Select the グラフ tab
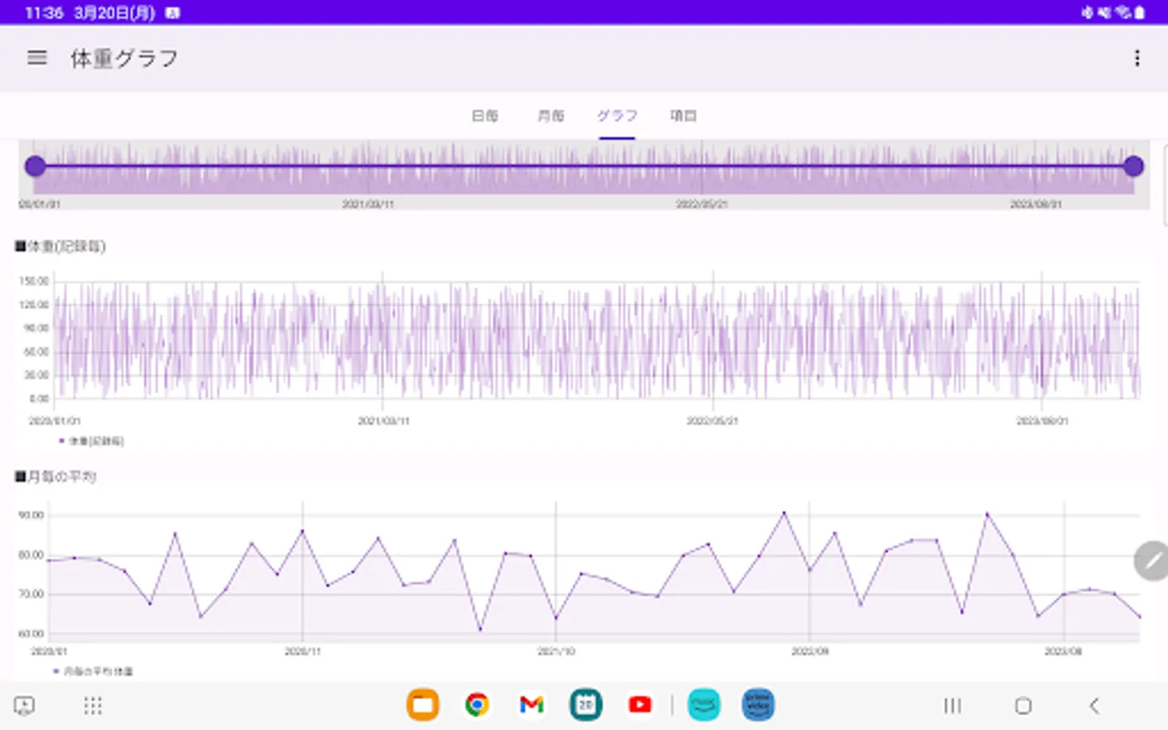The height and width of the screenshot is (730, 1168). point(617,116)
